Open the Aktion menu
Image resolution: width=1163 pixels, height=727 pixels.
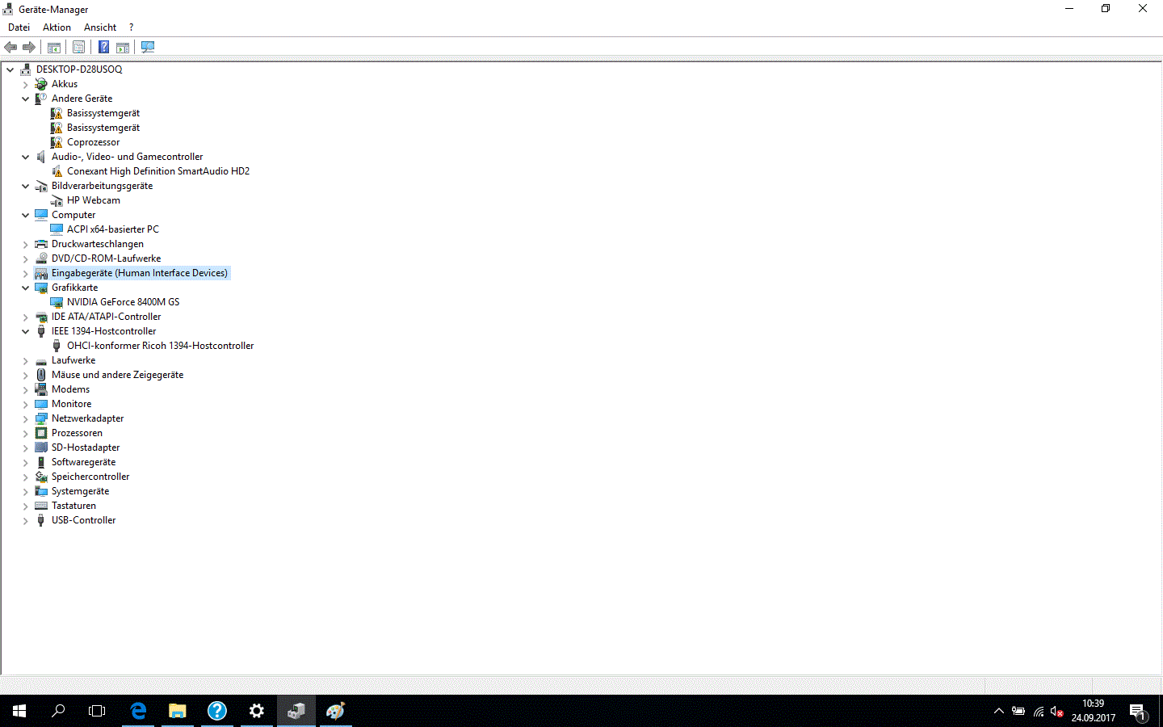tap(57, 27)
